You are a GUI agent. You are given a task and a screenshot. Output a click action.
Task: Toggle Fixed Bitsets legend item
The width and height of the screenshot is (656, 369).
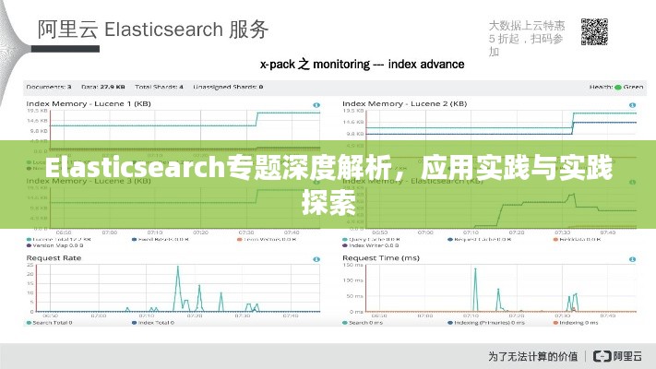[x=161, y=239]
